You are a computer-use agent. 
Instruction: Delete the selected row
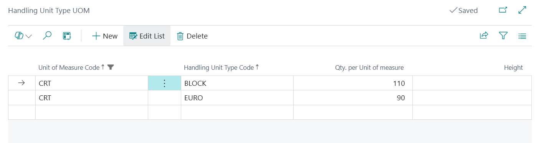click(192, 36)
